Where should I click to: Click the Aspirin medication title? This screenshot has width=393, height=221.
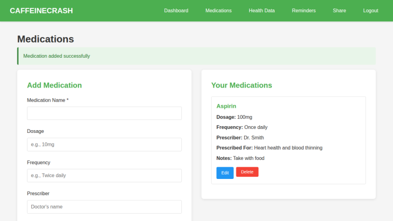pyautogui.click(x=226, y=106)
